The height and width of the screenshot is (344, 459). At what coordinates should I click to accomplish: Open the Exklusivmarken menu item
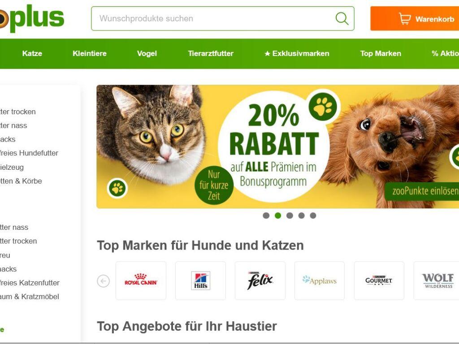click(x=297, y=54)
